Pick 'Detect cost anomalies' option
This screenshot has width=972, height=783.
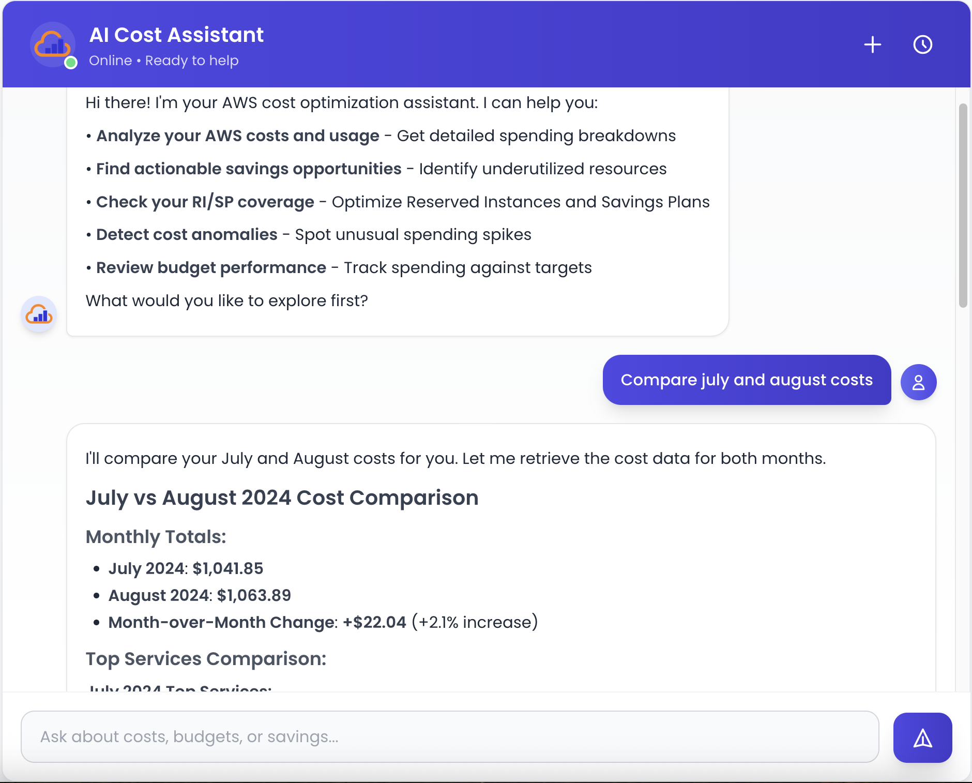187,234
